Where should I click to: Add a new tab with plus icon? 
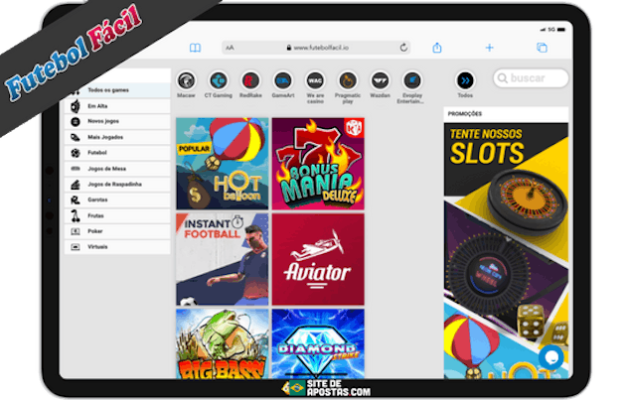[x=490, y=48]
